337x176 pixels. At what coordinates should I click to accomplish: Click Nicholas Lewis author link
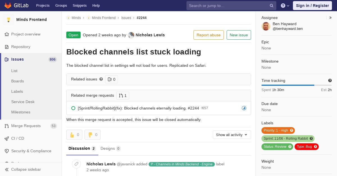(150, 35)
